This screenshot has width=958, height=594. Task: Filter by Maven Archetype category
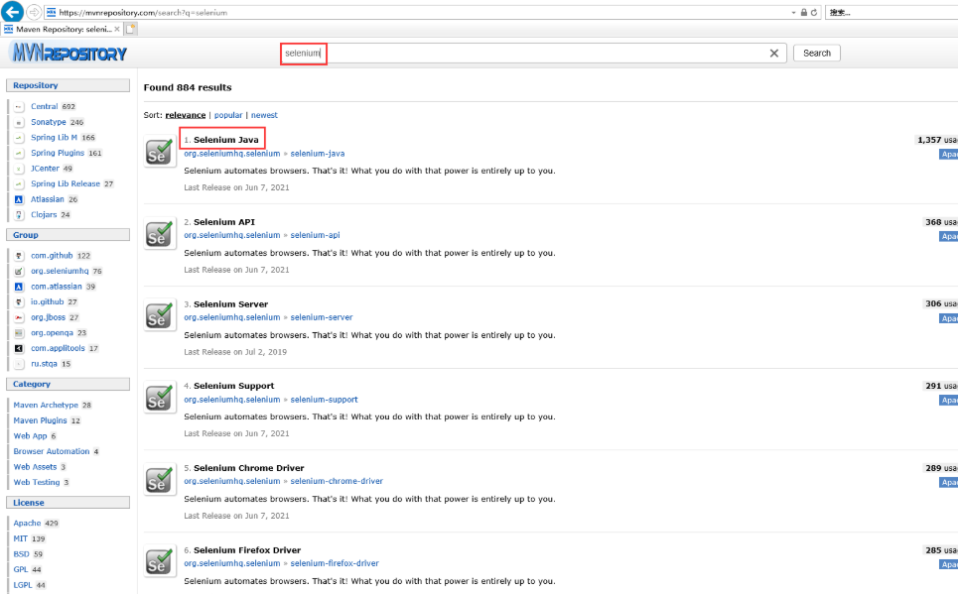[46, 405]
